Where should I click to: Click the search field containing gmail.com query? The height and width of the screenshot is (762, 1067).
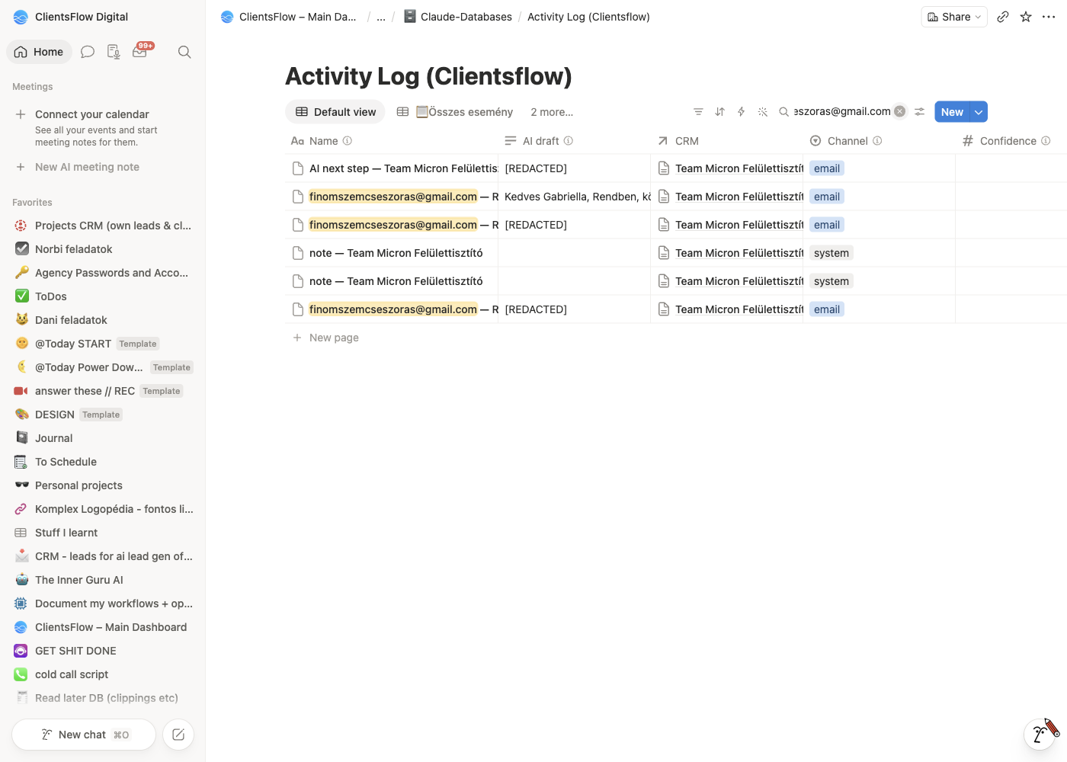[x=842, y=112]
